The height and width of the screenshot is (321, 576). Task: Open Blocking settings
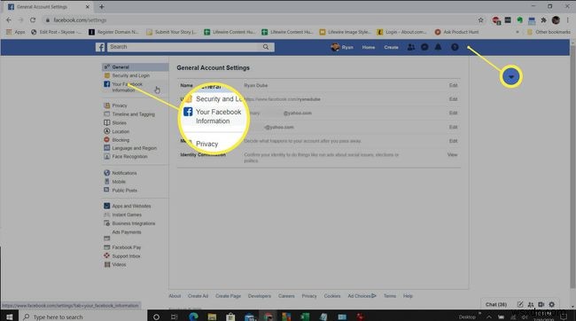coord(121,140)
